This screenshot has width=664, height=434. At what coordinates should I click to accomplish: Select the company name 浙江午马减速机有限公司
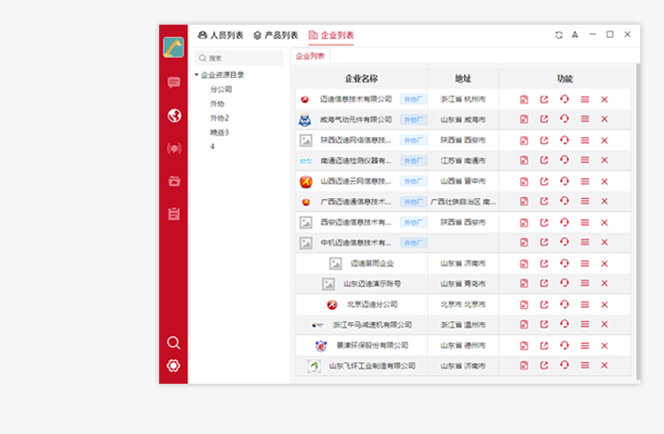click(372, 325)
